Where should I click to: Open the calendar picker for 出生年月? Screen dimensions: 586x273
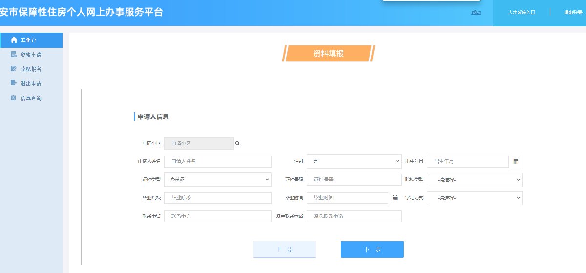(516, 161)
